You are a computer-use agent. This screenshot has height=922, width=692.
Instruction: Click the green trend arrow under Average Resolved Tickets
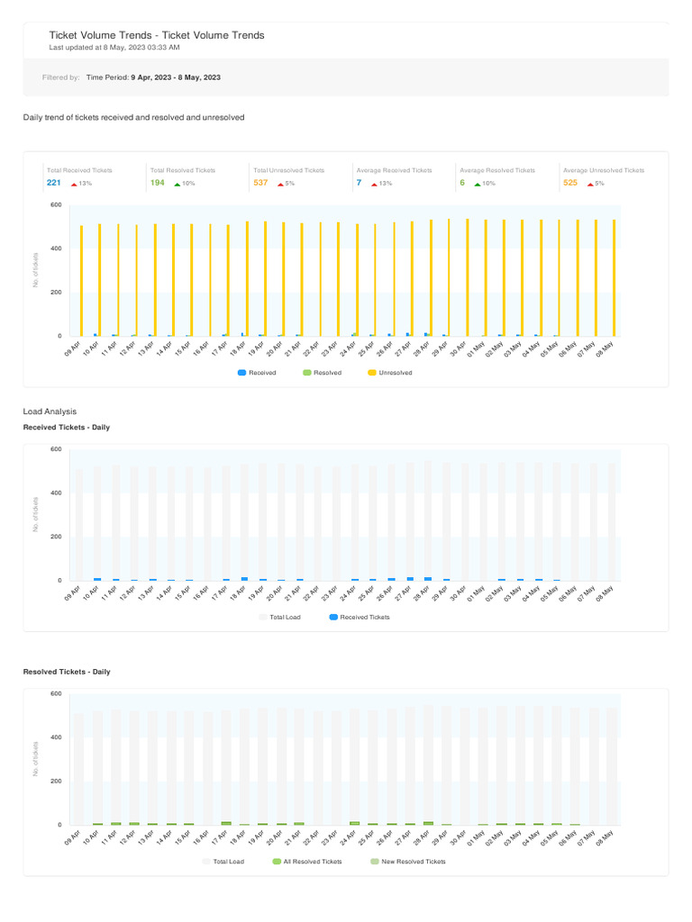(478, 185)
